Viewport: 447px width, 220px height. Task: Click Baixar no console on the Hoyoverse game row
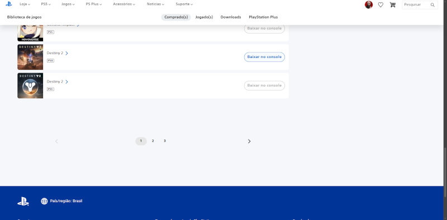tap(264, 28)
